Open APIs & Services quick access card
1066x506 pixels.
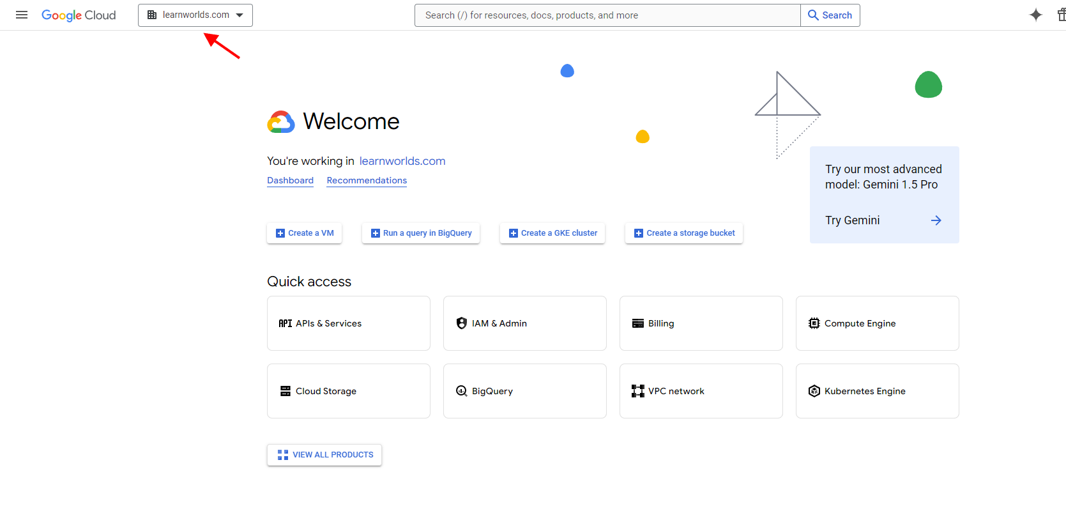point(349,323)
